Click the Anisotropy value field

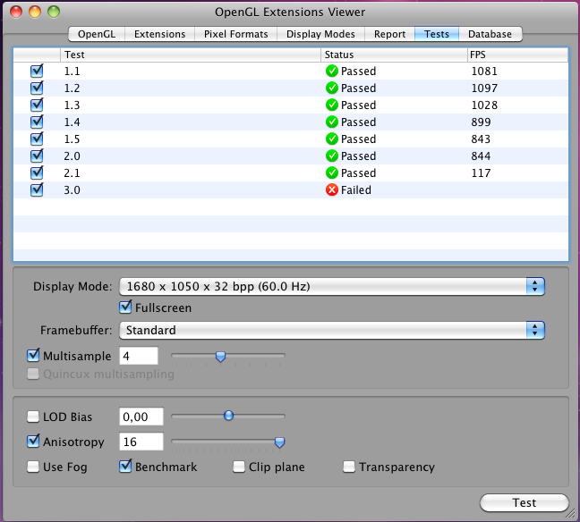pos(141,442)
